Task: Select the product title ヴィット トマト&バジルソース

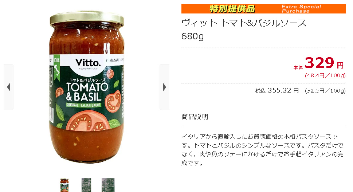Action: pyautogui.click(x=244, y=23)
